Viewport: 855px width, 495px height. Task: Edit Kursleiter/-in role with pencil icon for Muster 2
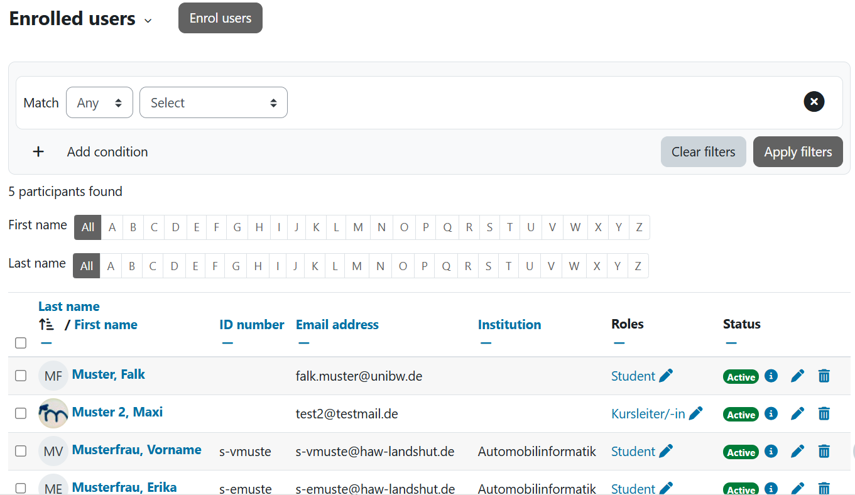point(695,413)
